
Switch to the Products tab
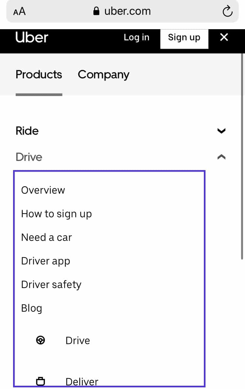[39, 75]
